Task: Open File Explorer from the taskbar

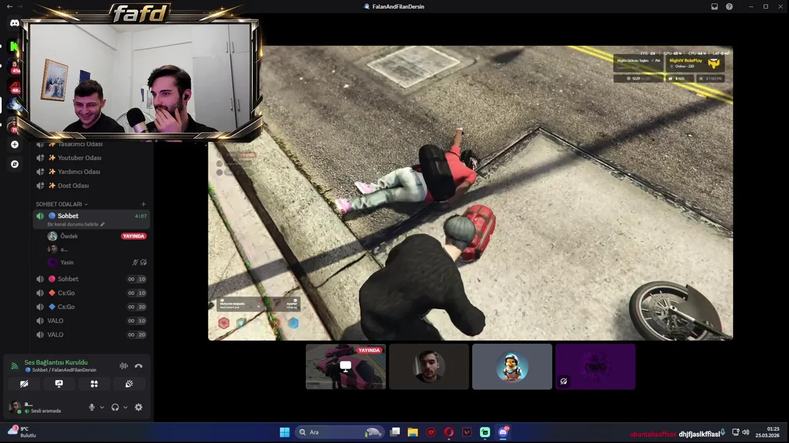Action: (x=413, y=432)
